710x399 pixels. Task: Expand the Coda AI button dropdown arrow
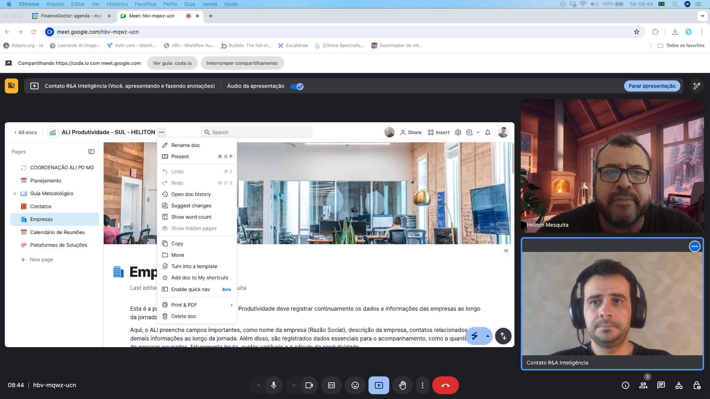[487, 336]
